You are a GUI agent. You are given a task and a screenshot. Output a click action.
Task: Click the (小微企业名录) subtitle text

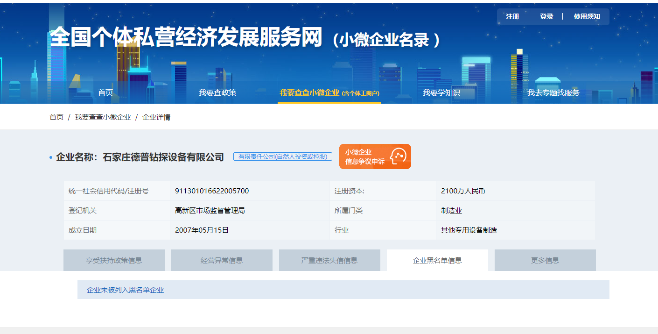pos(387,40)
